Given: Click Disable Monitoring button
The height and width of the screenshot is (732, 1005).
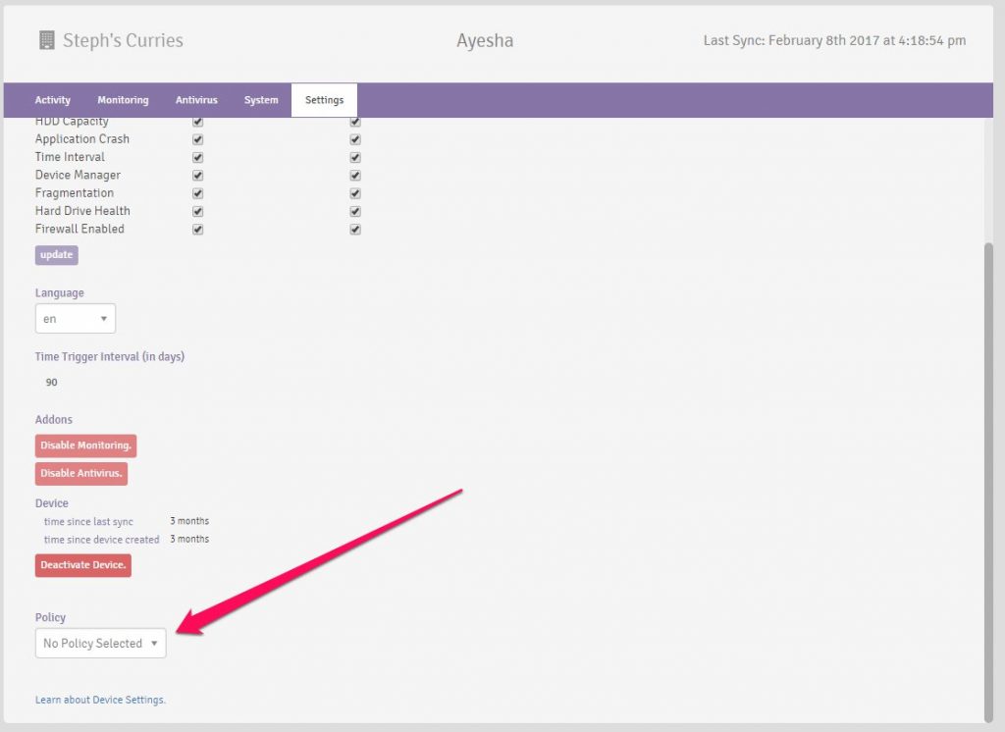Looking at the screenshot, I should pyautogui.click(x=85, y=445).
